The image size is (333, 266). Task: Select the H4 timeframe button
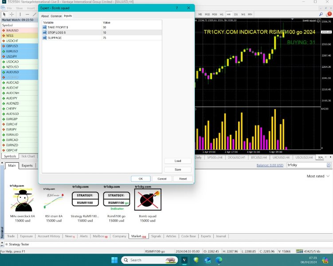[x=228, y=14]
